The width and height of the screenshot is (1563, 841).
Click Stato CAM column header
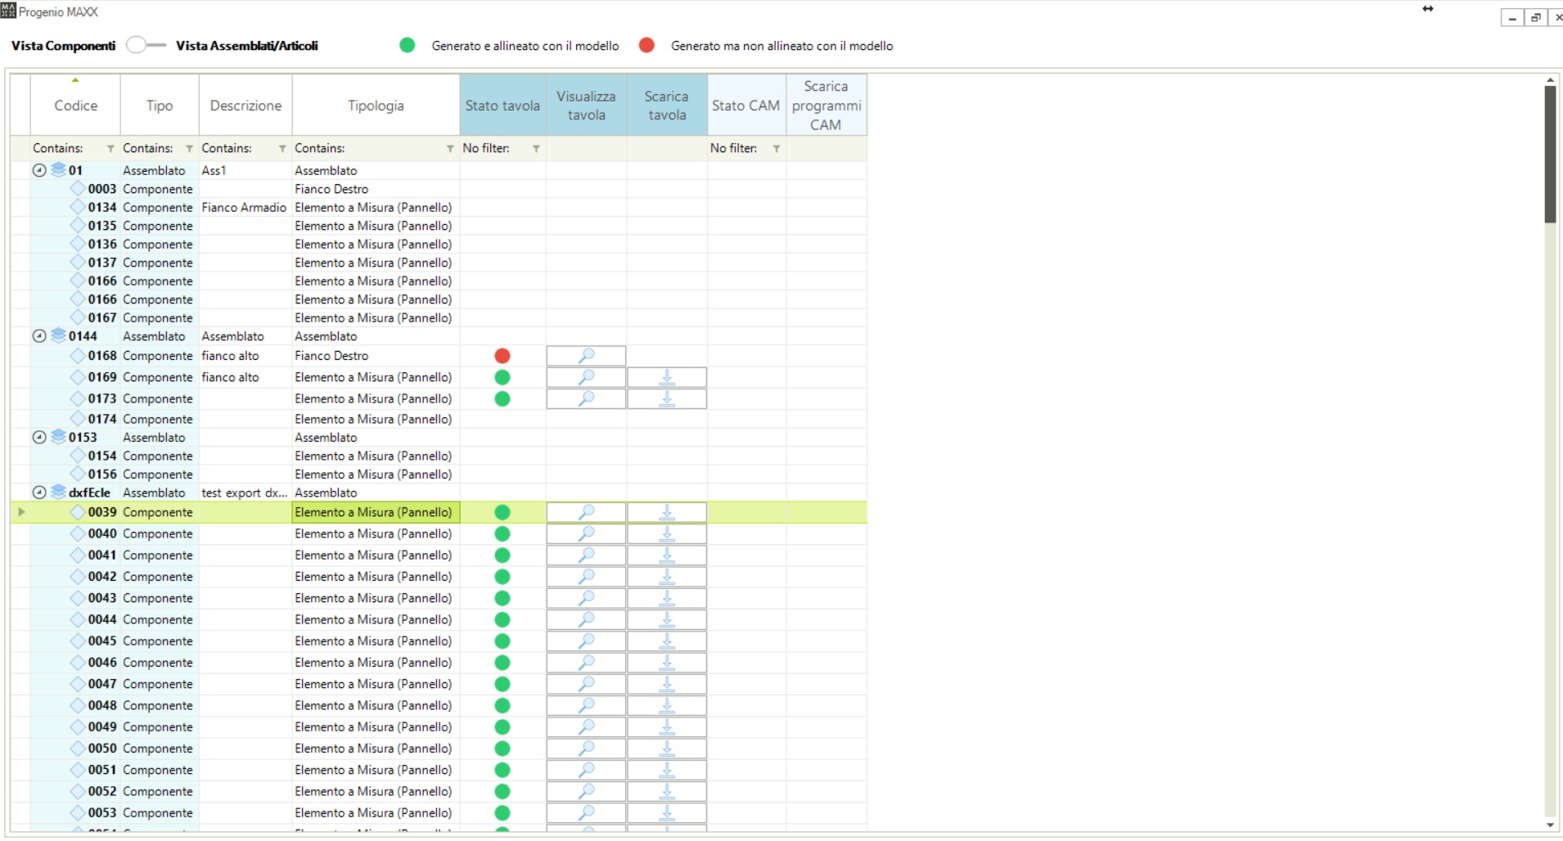[x=745, y=106]
